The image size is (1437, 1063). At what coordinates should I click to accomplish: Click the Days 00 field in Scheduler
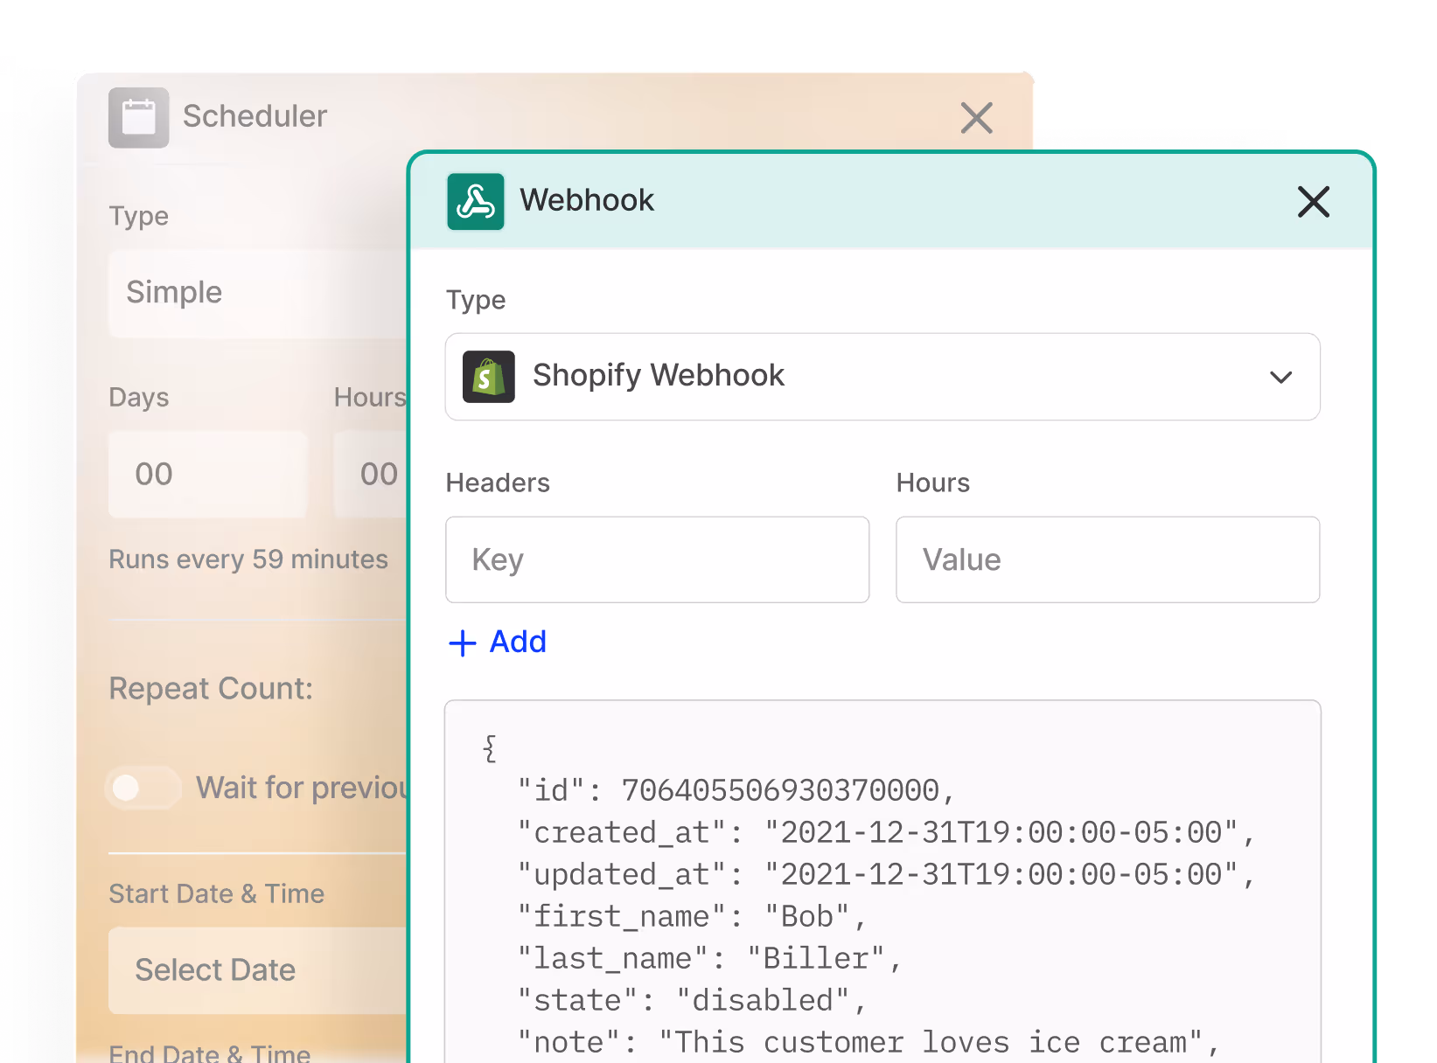[x=208, y=474]
